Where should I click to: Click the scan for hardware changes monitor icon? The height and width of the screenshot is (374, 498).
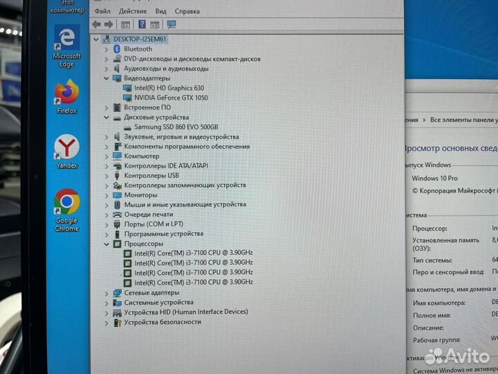(x=172, y=24)
